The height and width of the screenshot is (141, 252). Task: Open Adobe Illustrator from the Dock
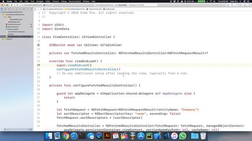coord(107,136)
